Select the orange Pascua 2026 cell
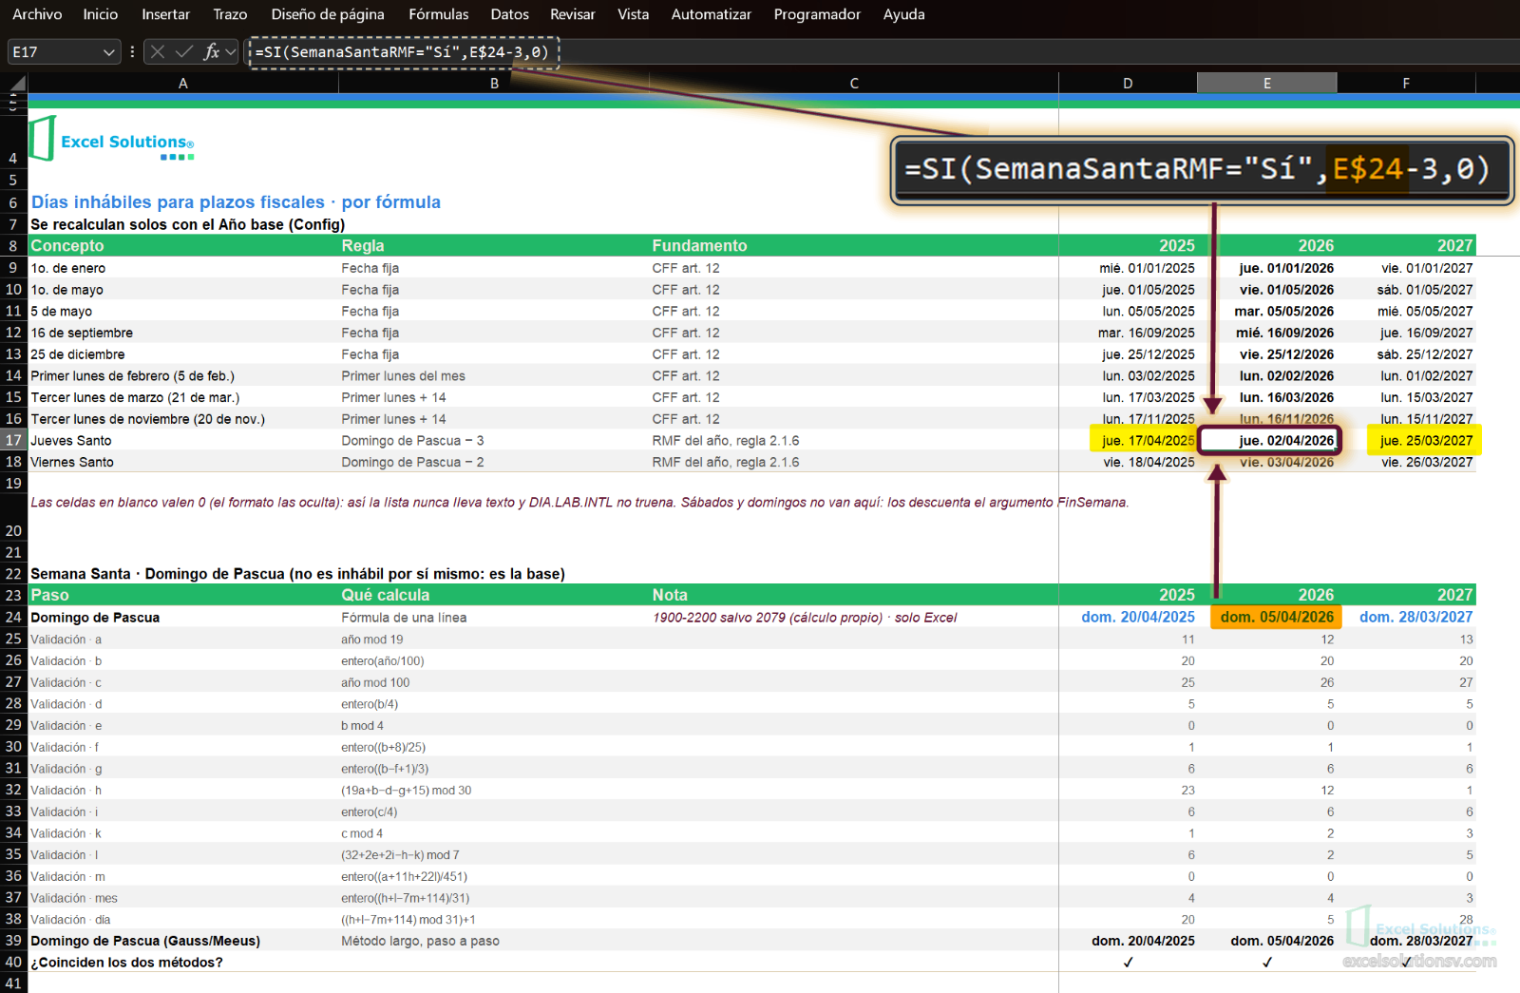Image resolution: width=1520 pixels, height=993 pixels. coord(1276,617)
